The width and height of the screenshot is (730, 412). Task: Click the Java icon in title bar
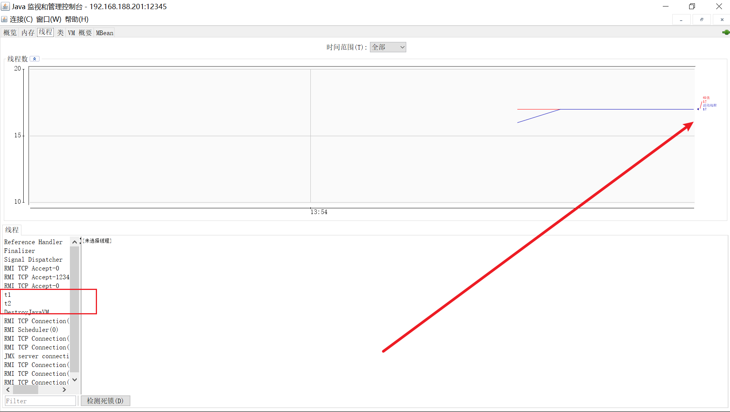pyautogui.click(x=5, y=6)
